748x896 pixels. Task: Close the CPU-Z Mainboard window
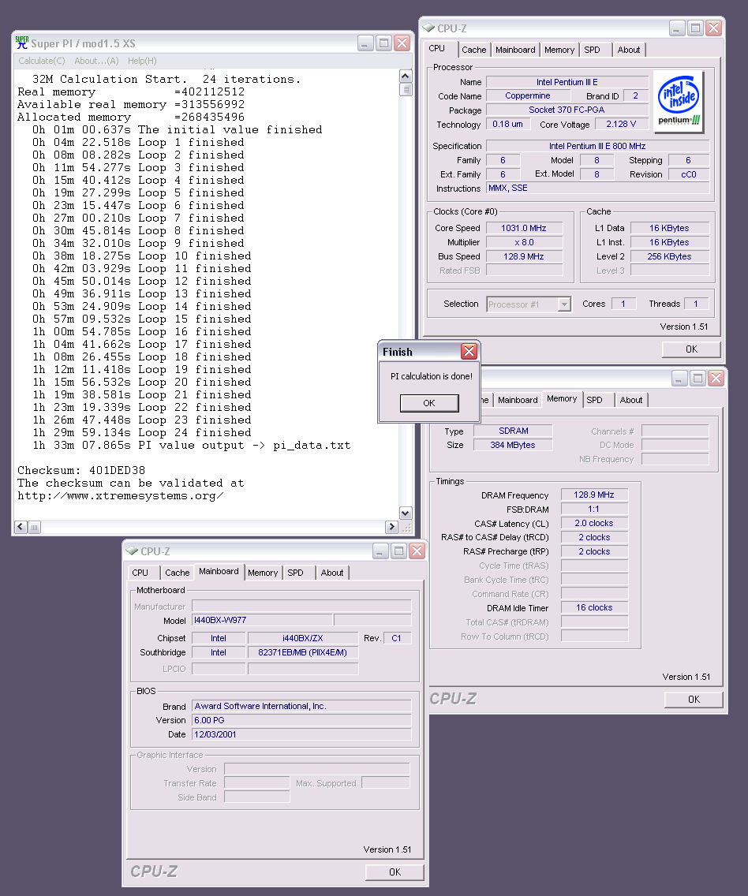[x=417, y=551]
